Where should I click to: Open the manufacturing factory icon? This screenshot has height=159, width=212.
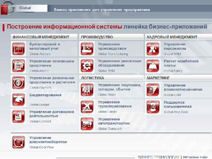pos(87,49)
